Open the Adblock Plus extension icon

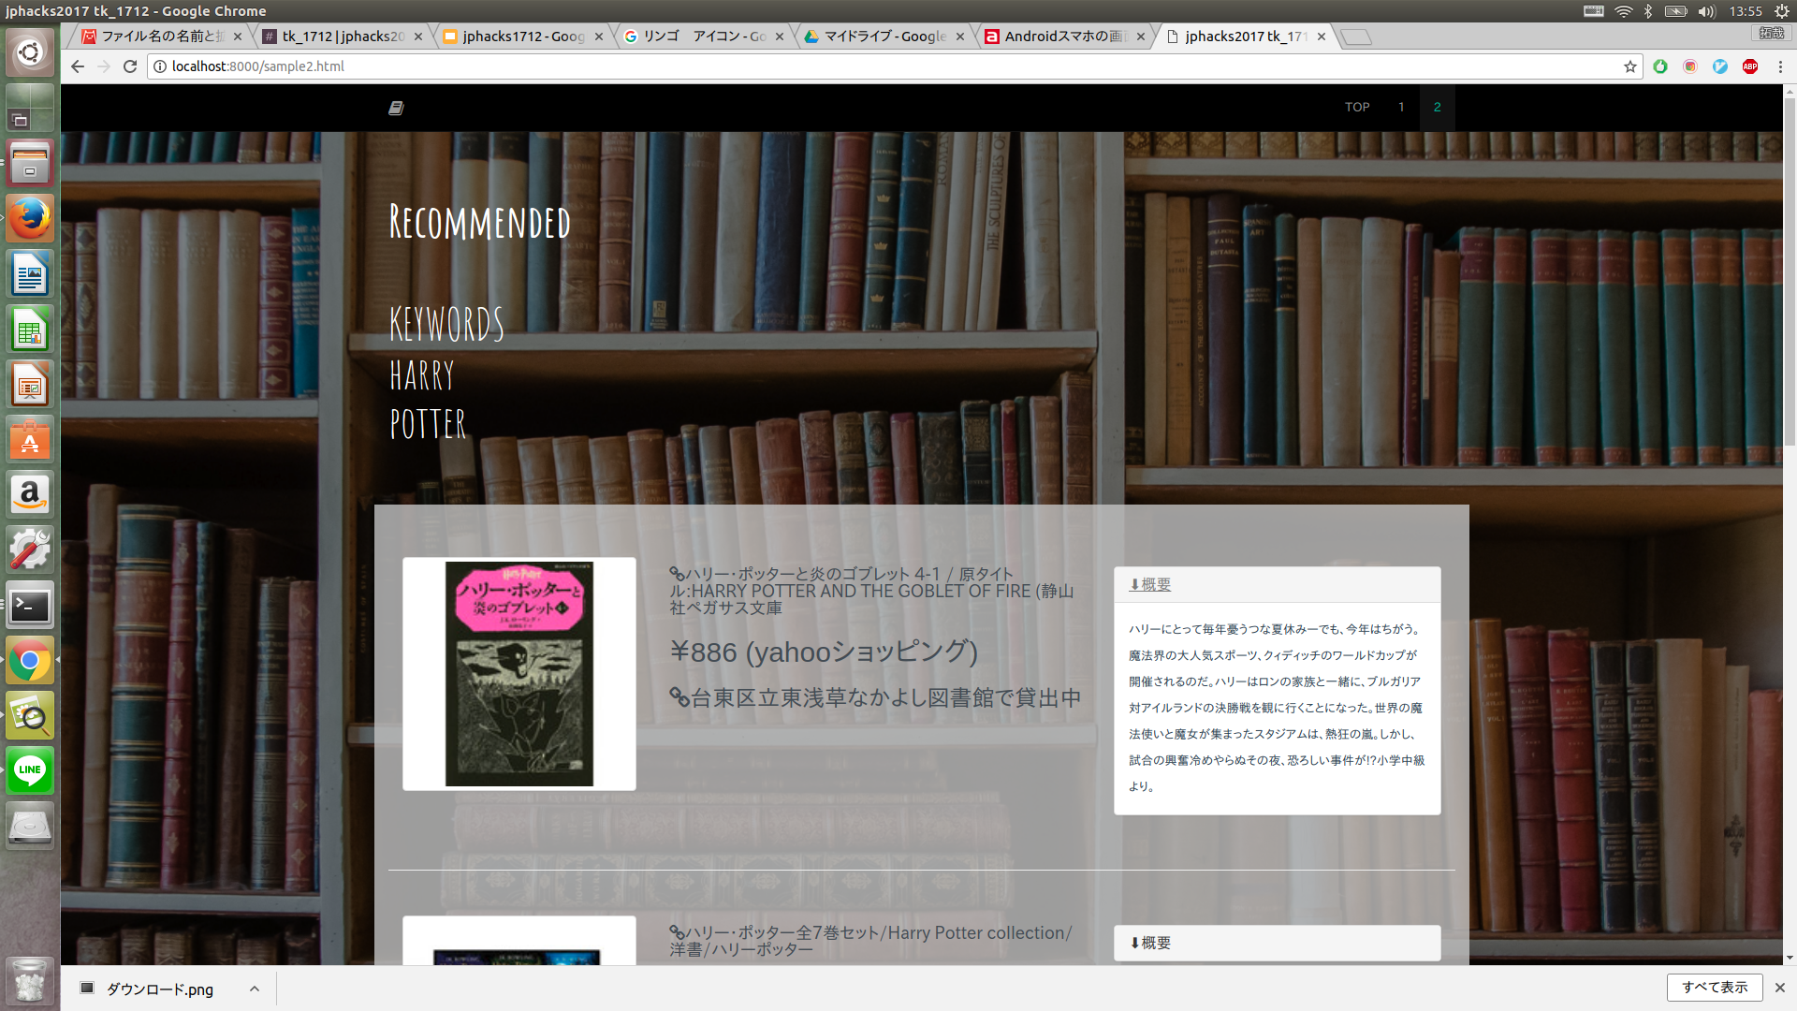click(x=1749, y=66)
